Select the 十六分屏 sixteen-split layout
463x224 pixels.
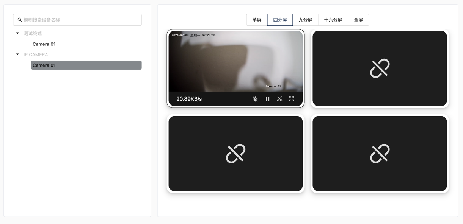pyautogui.click(x=333, y=20)
